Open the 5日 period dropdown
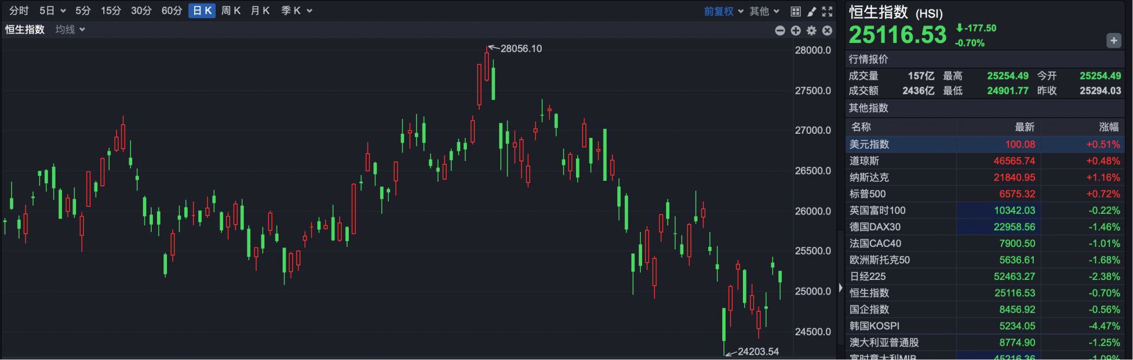The height and width of the screenshot is (360, 1133). point(52,11)
